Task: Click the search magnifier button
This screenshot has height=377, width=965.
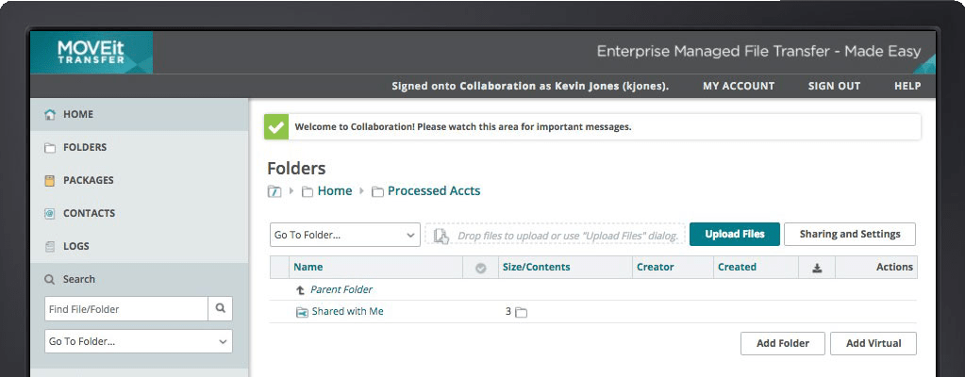Action: click(x=220, y=308)
